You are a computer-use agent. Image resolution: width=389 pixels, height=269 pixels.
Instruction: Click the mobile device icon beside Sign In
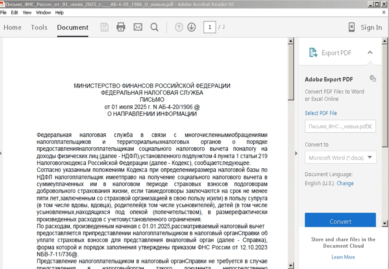click(x=352, y=27)
